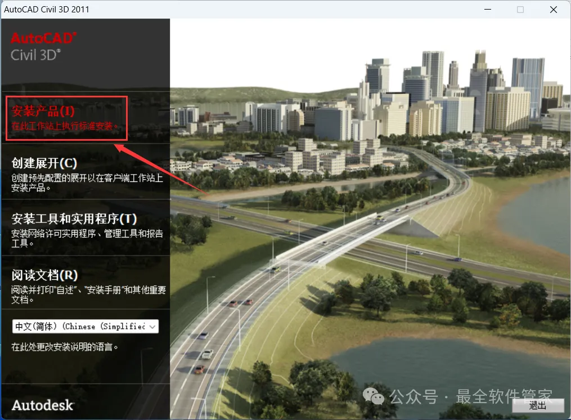This screenshot has width=571, height=420.
Task: Choose 安装工具和实用程序(T)
Action: (74, 219)
